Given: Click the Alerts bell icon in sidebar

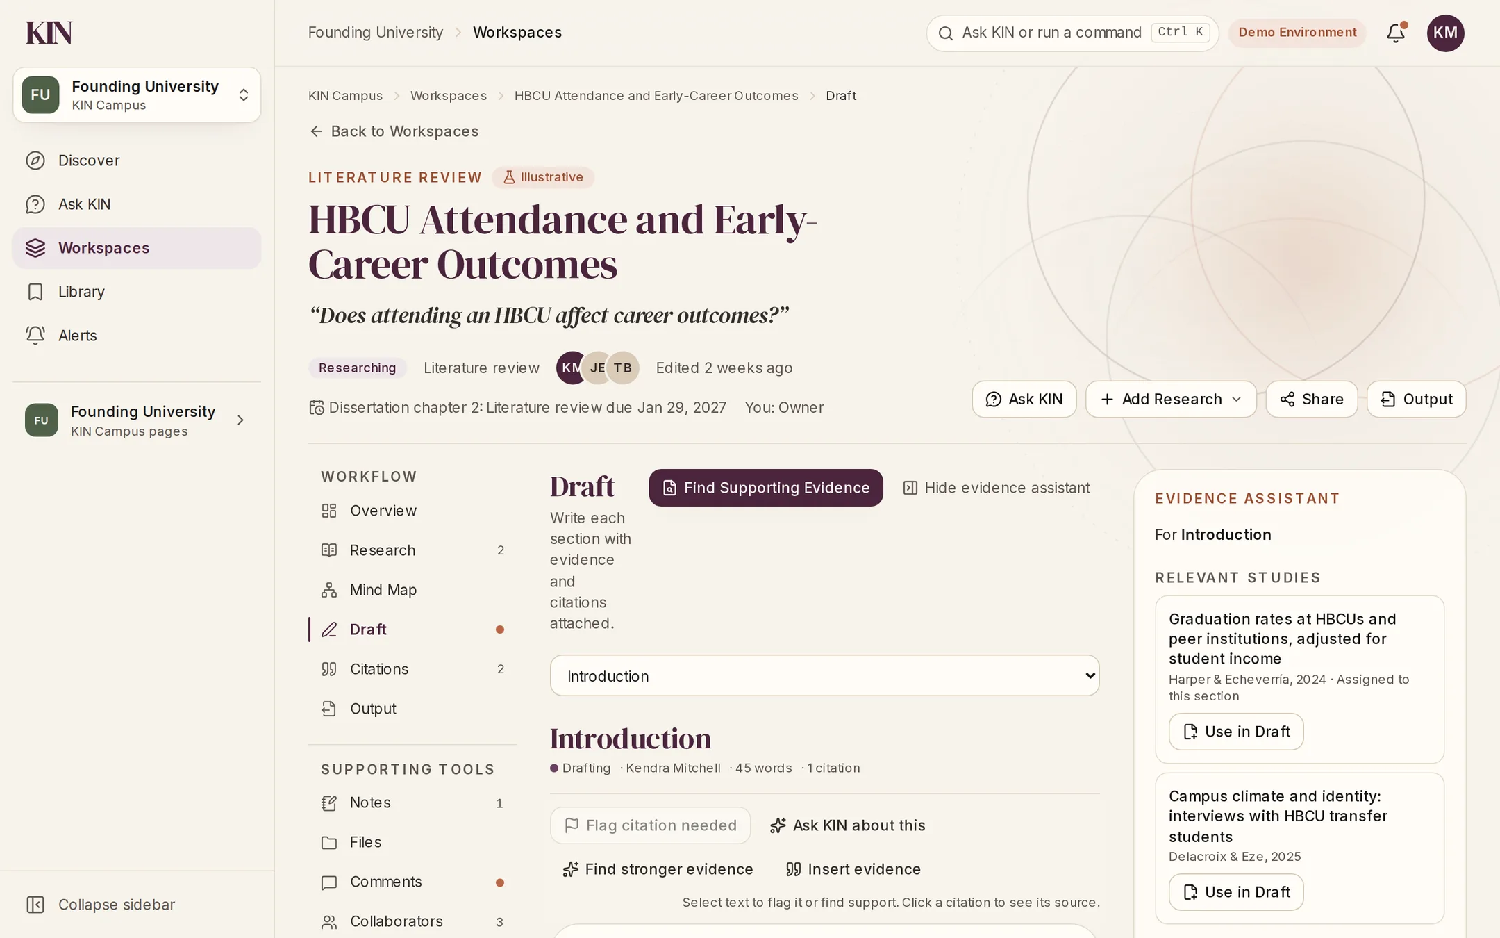Looking at the screenshot, I should tap(35, 336).
